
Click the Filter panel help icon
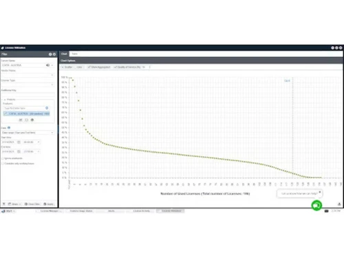click(x=50, y=54)
